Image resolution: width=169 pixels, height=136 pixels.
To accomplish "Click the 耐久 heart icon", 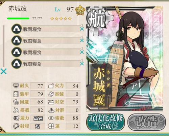I will click(16, 86).
